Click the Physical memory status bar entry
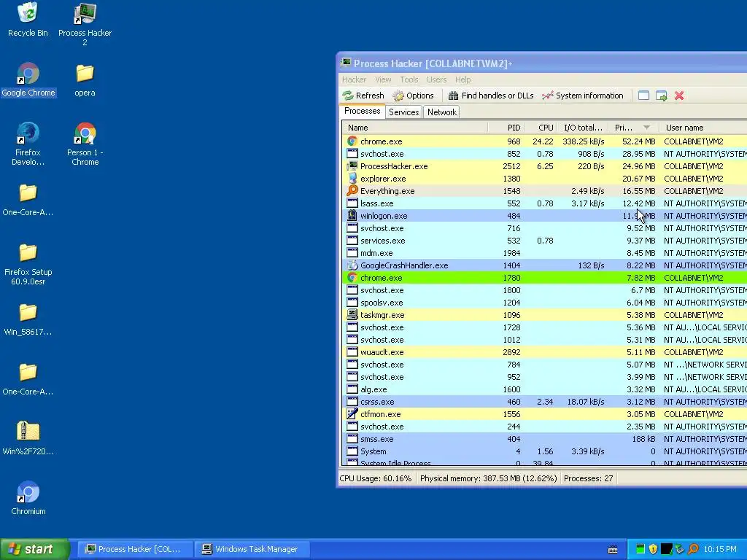 tap(488, 478)
